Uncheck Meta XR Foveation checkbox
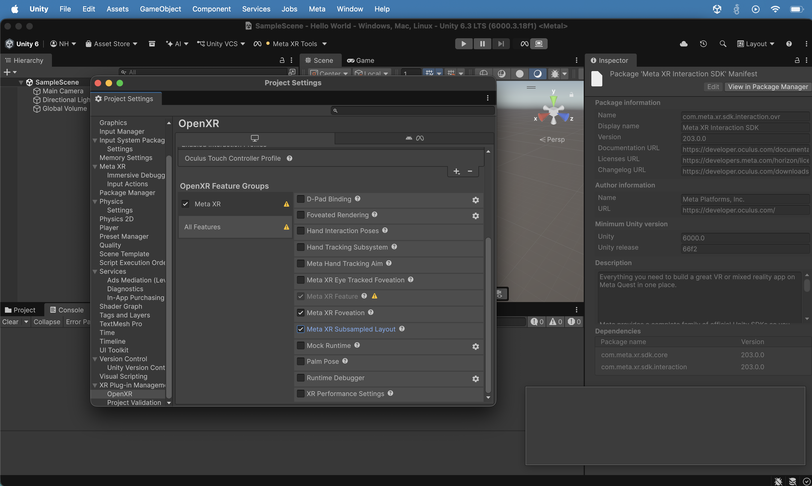 pos(300,312)
